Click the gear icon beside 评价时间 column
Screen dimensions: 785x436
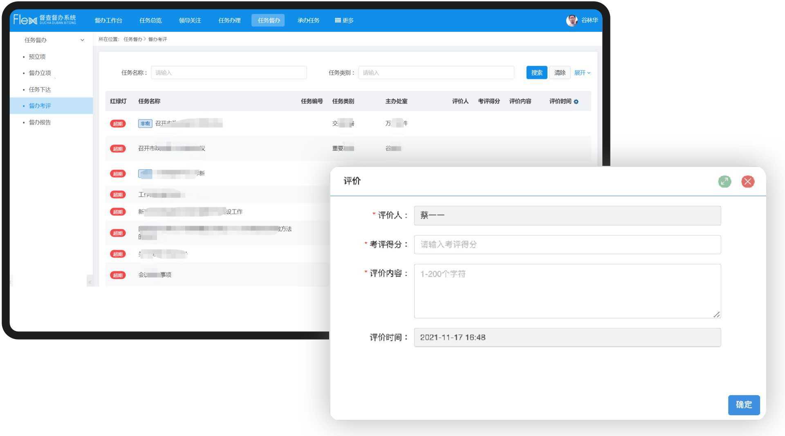click(576, 102)
